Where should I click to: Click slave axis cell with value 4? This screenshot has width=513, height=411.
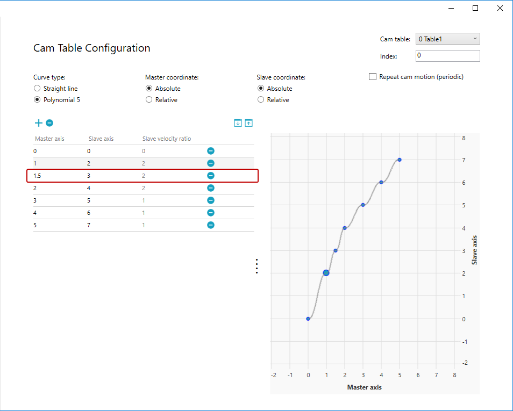89,188
